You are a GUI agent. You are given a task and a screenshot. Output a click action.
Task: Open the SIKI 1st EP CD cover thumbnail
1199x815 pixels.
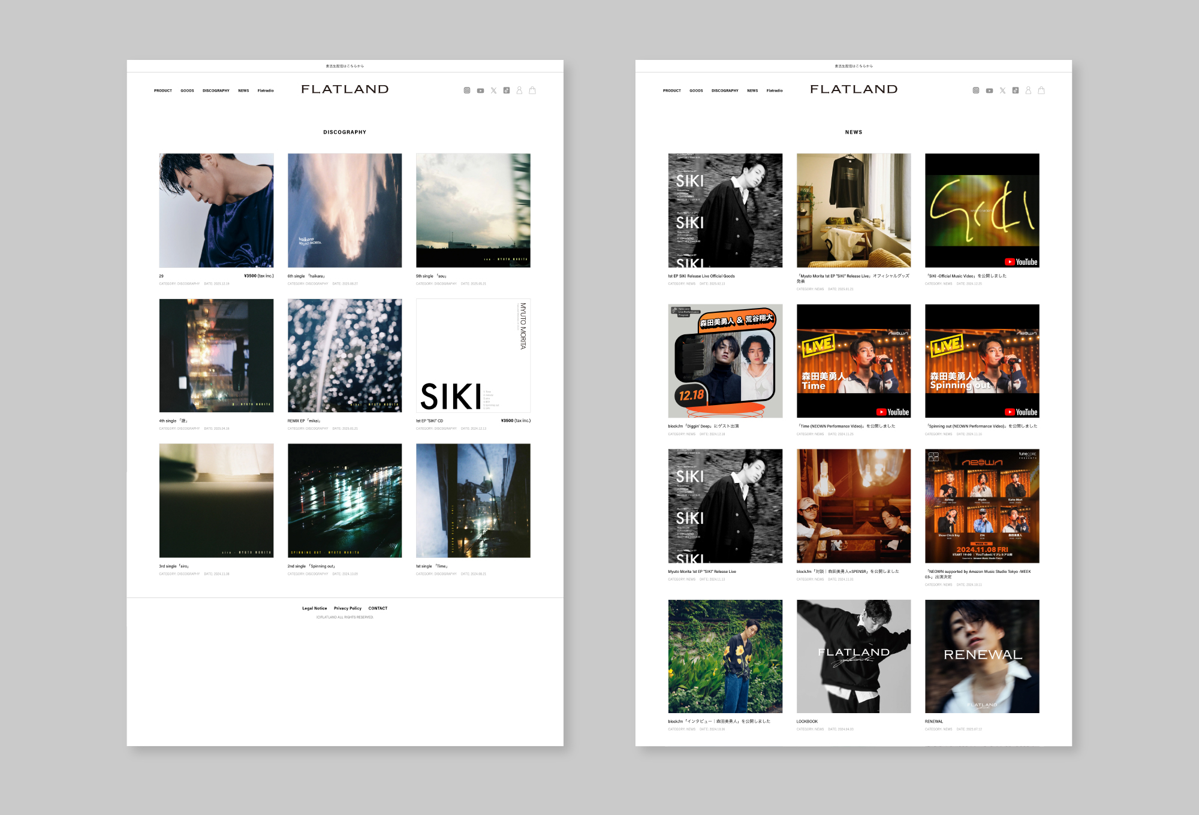point(473,356)
